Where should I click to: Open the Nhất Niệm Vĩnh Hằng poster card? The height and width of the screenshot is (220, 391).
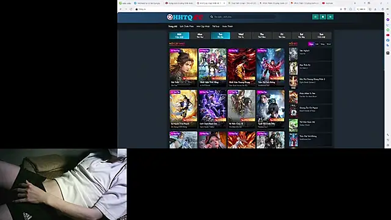click(213, 68)
